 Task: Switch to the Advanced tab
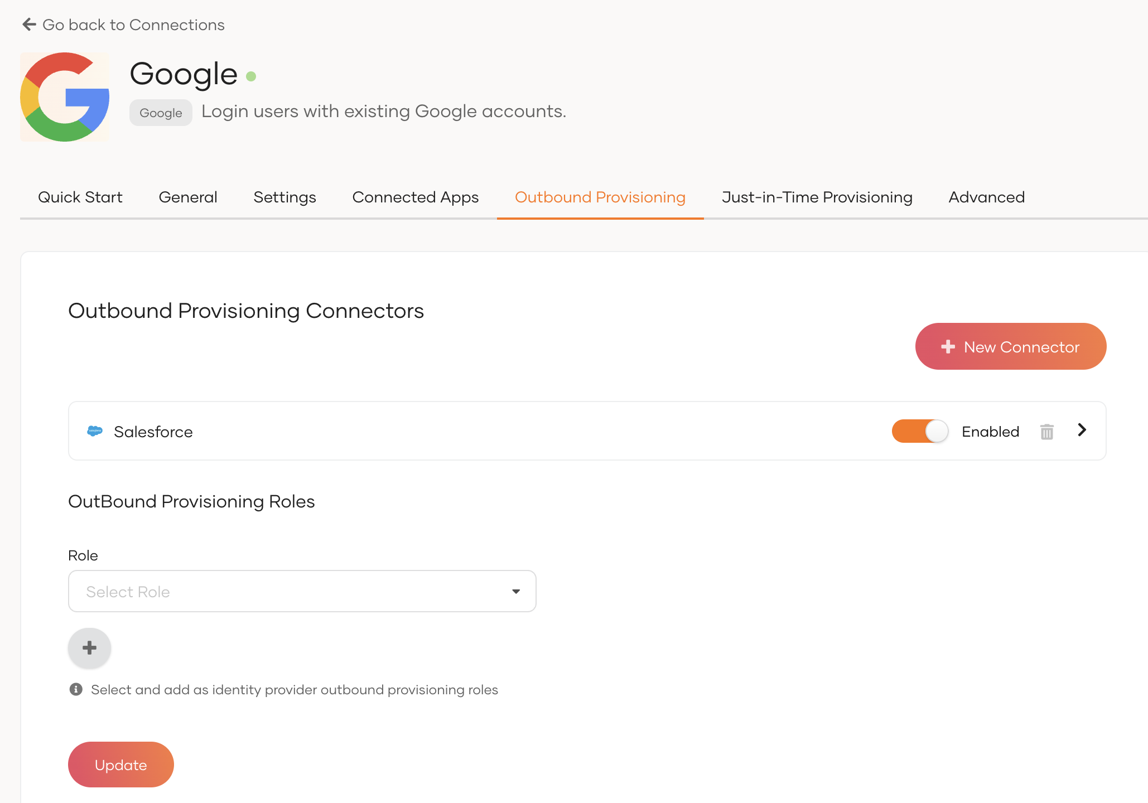(x=987, y=197)
